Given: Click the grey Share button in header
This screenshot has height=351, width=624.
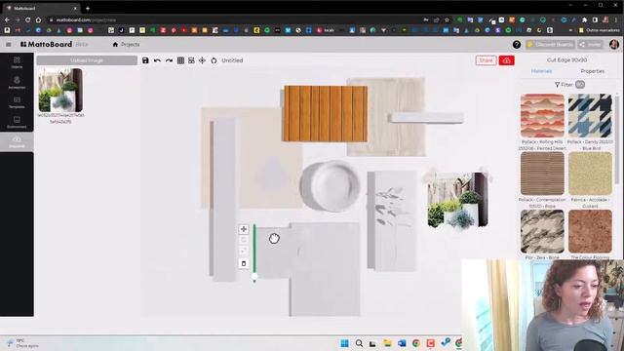Looking at the screenshot, I should pyautogui.click(x=591, y=45).
